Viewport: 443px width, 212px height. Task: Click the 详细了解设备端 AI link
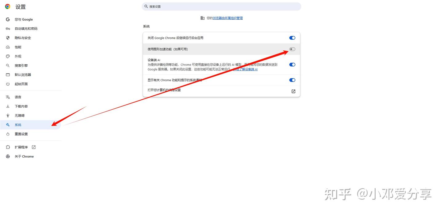click(x=245, y=70)
